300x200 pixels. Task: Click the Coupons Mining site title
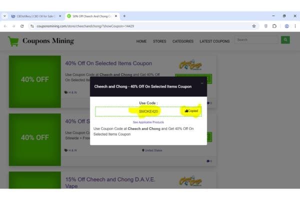point(48,41)
